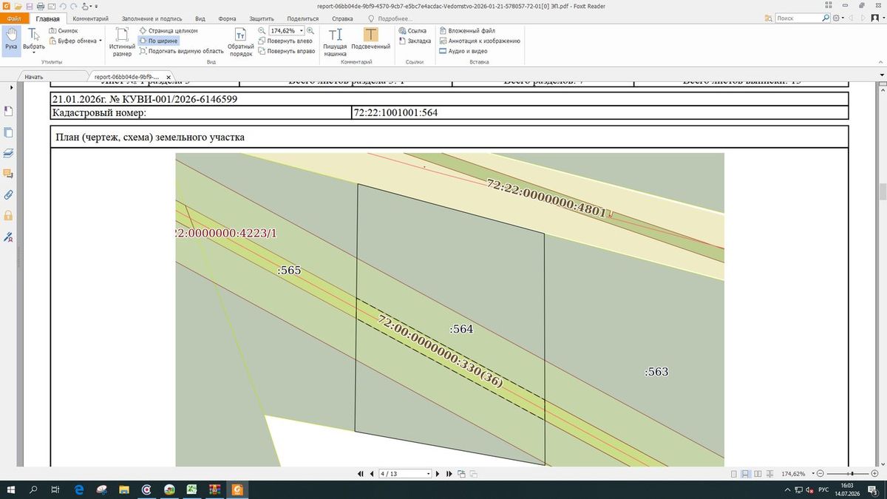The image size is (887, 499).
Task: Select the Рука hand tool
Action: coord(11,40)
